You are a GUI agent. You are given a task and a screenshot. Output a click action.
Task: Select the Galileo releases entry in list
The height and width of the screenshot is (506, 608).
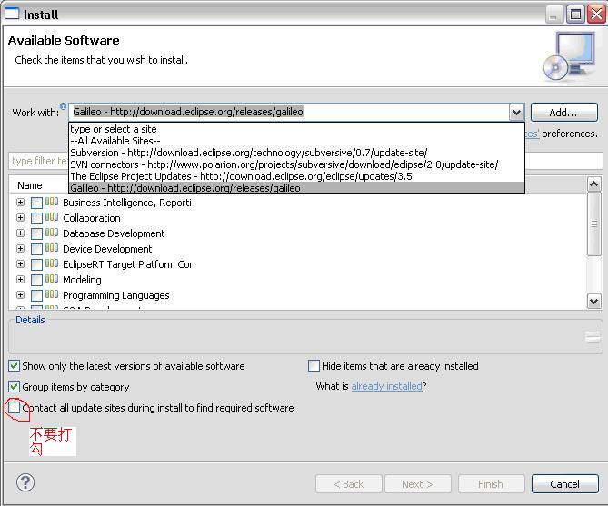(x=296, y=188)
